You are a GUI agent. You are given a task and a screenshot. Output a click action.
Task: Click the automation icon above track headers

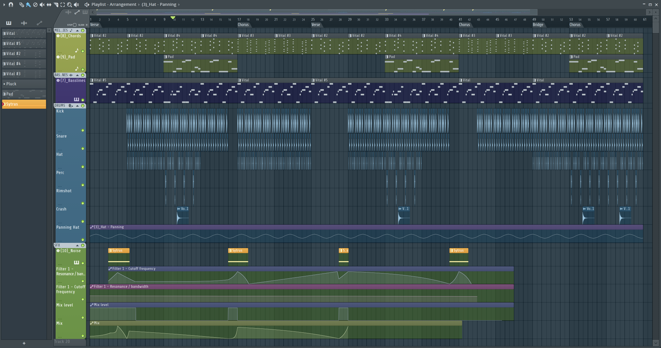[x=77, y=12]
